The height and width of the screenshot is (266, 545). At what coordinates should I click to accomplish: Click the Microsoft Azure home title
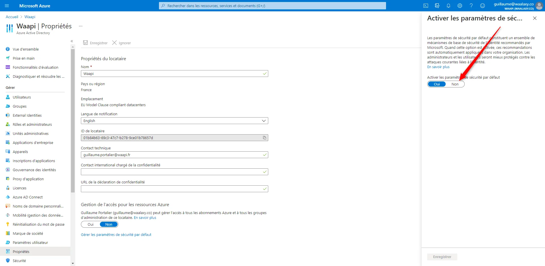point(35,6)
